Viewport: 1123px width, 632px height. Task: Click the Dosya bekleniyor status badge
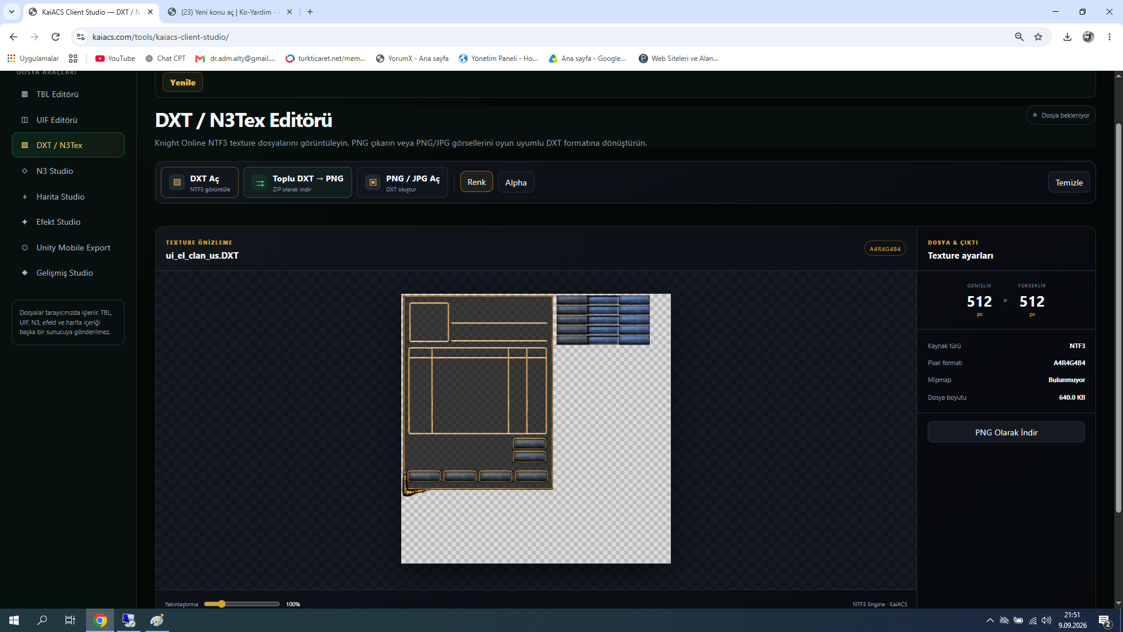[x=1060, y=115]
